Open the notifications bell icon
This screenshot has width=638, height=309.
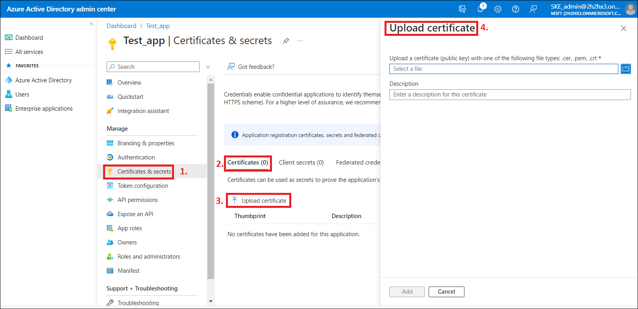pyautogui.click(x=480, y=9)
